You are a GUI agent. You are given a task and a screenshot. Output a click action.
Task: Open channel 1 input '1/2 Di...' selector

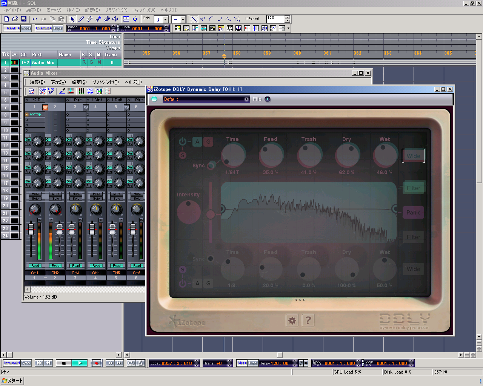(35, 100)
